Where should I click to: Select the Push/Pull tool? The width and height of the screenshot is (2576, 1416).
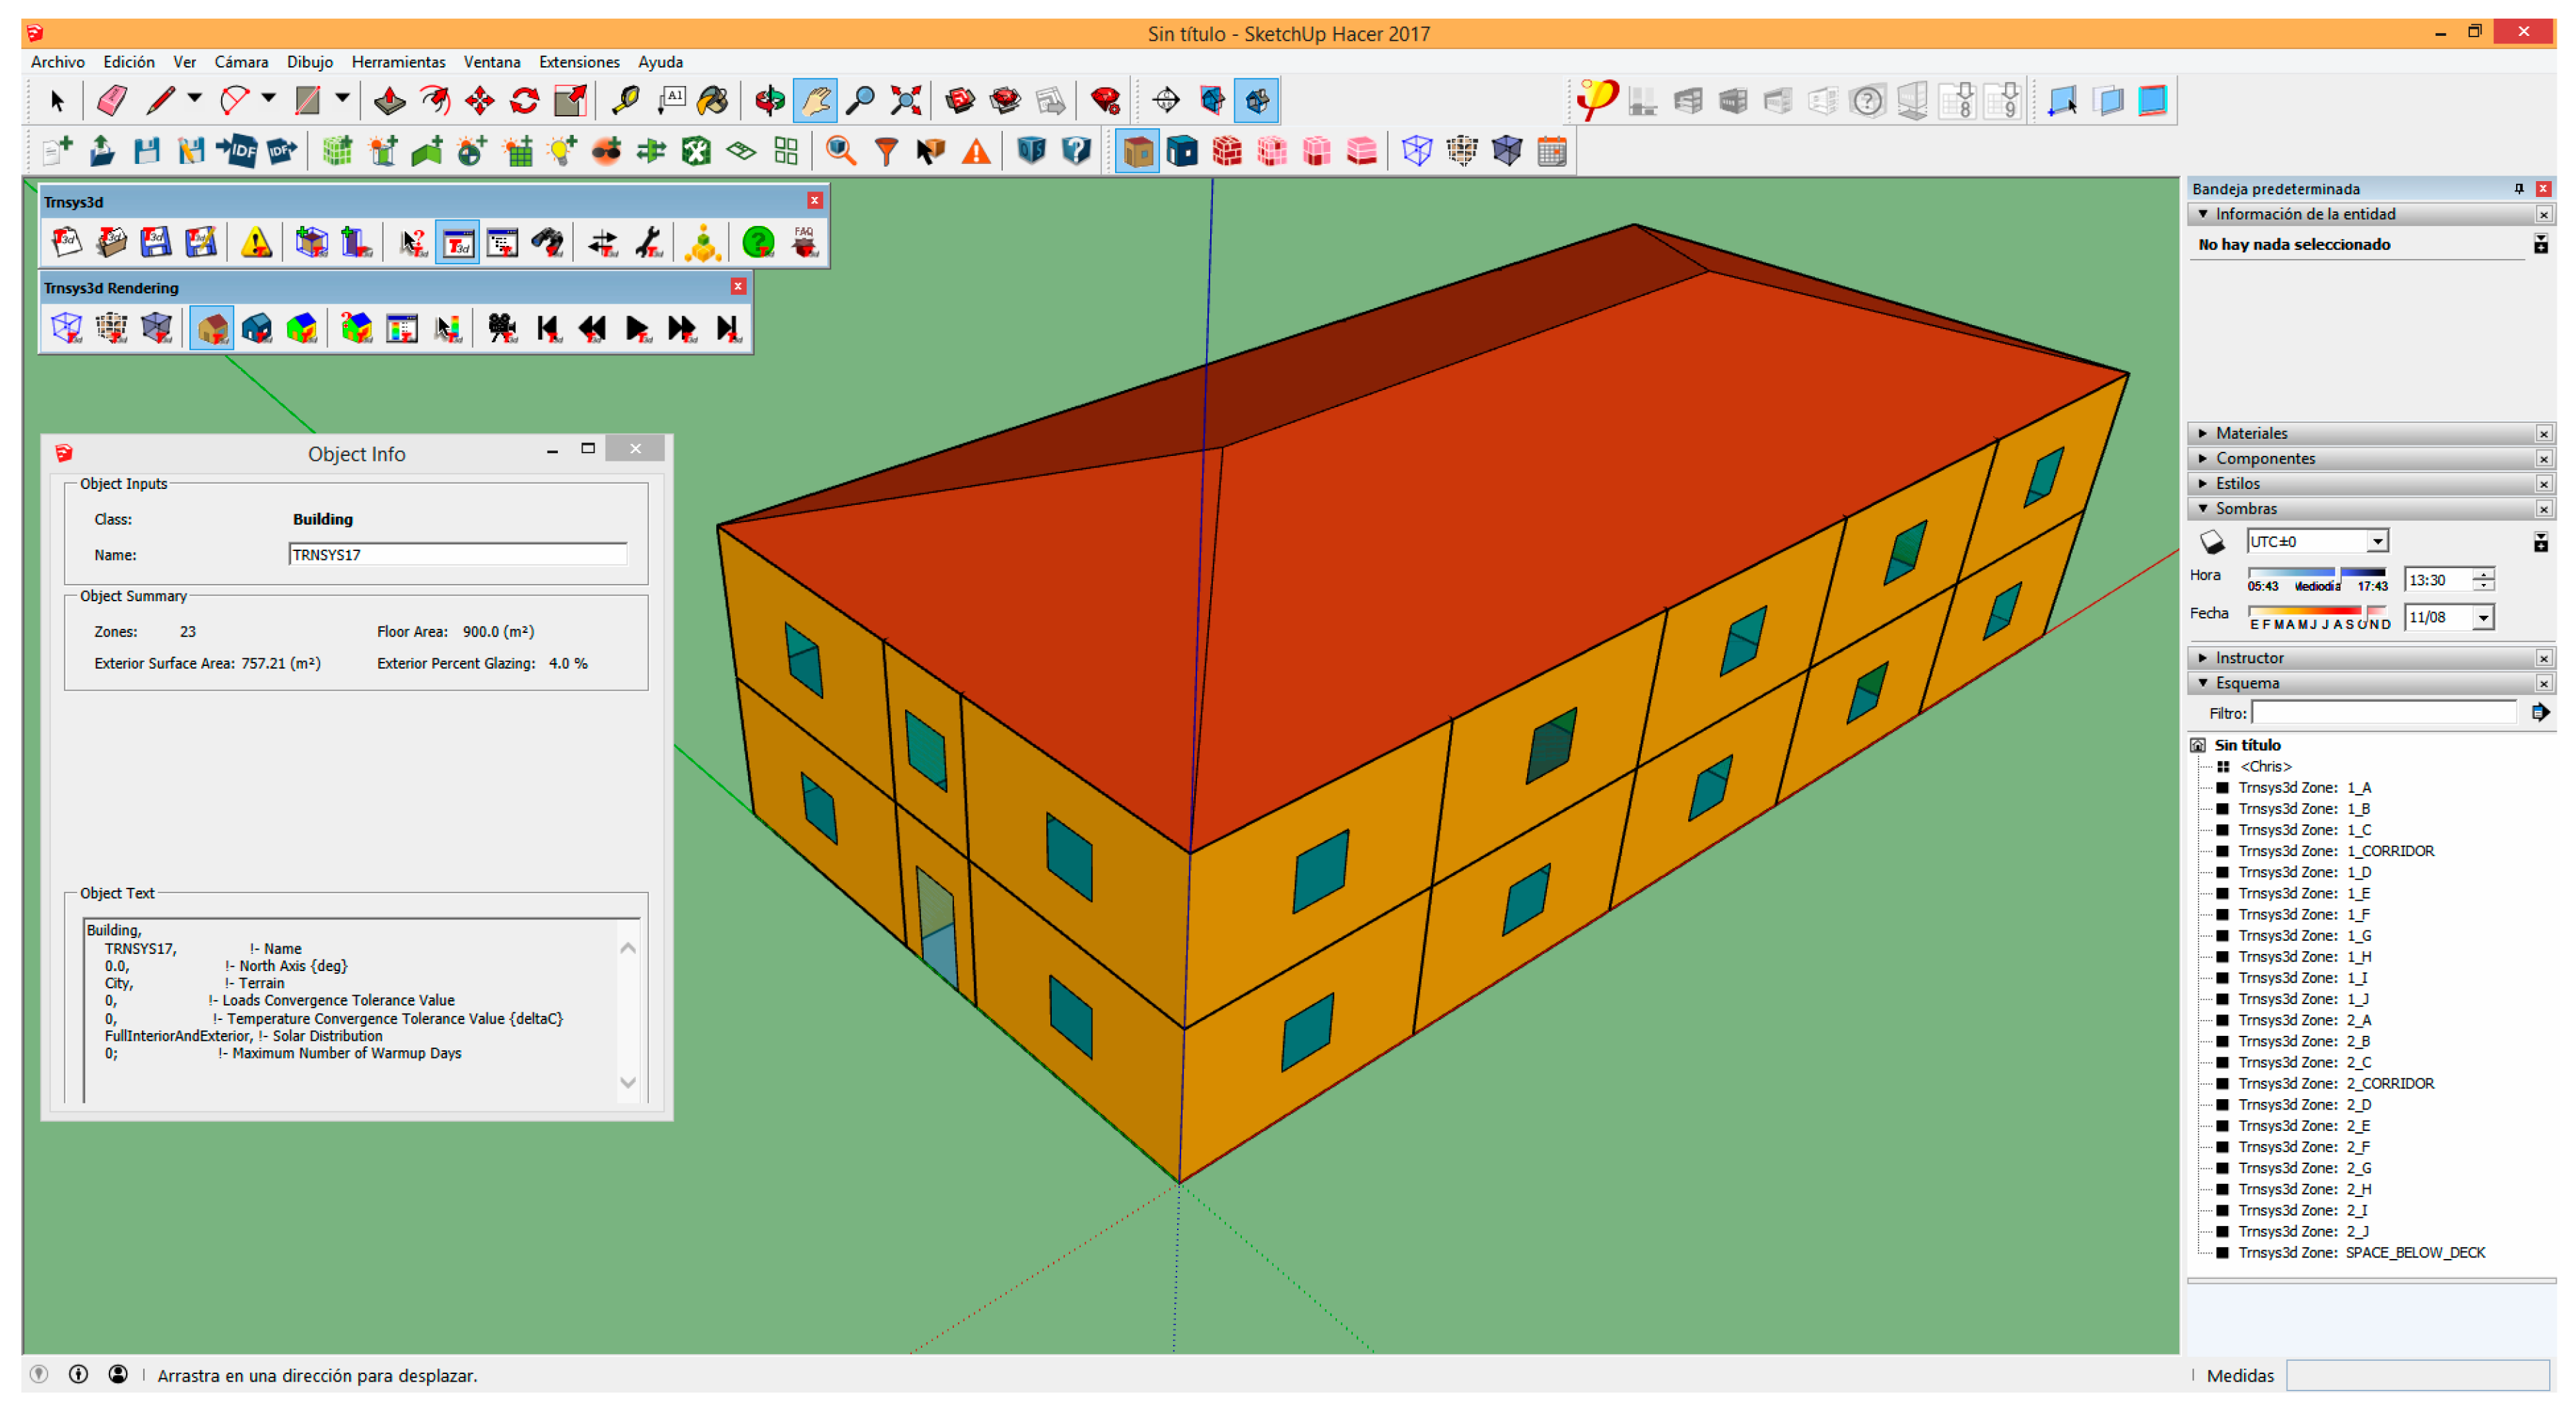pyautogui.click(x=389, y=100)
